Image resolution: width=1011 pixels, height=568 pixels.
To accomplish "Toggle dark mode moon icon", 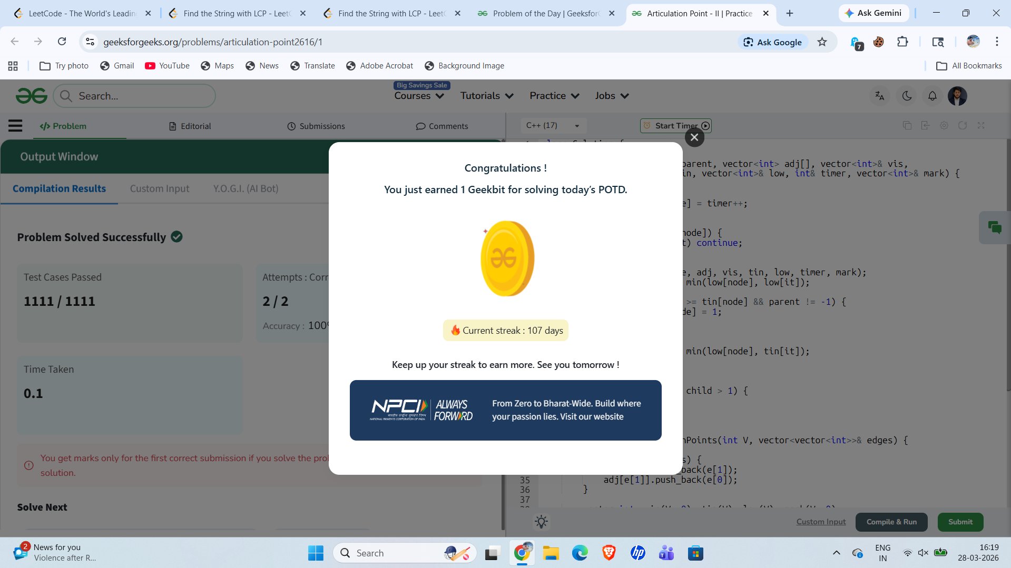I will [907, 96].
